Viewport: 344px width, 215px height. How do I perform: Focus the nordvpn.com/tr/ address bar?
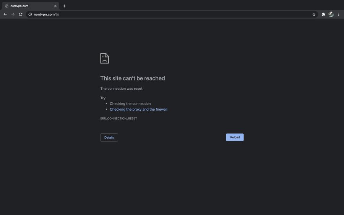click(172, 15)
